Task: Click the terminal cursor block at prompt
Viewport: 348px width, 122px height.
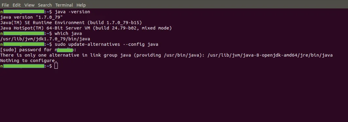Action: 56,66
